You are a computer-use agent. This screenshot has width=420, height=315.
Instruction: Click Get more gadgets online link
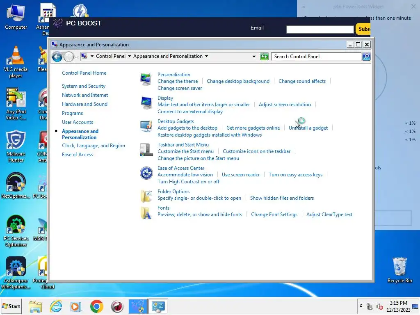point(253,128)
